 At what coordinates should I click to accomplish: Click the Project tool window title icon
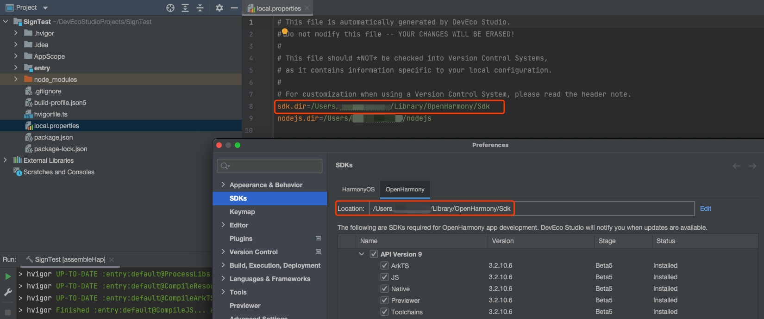coord(9,8)
